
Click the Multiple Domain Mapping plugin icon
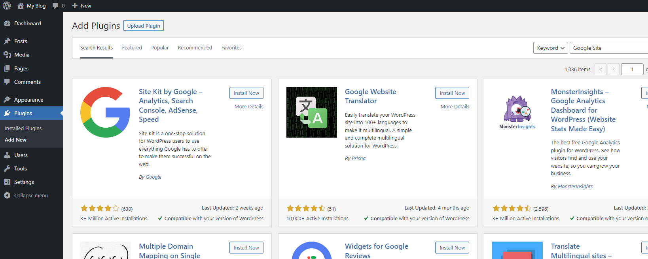pos(105,250)
